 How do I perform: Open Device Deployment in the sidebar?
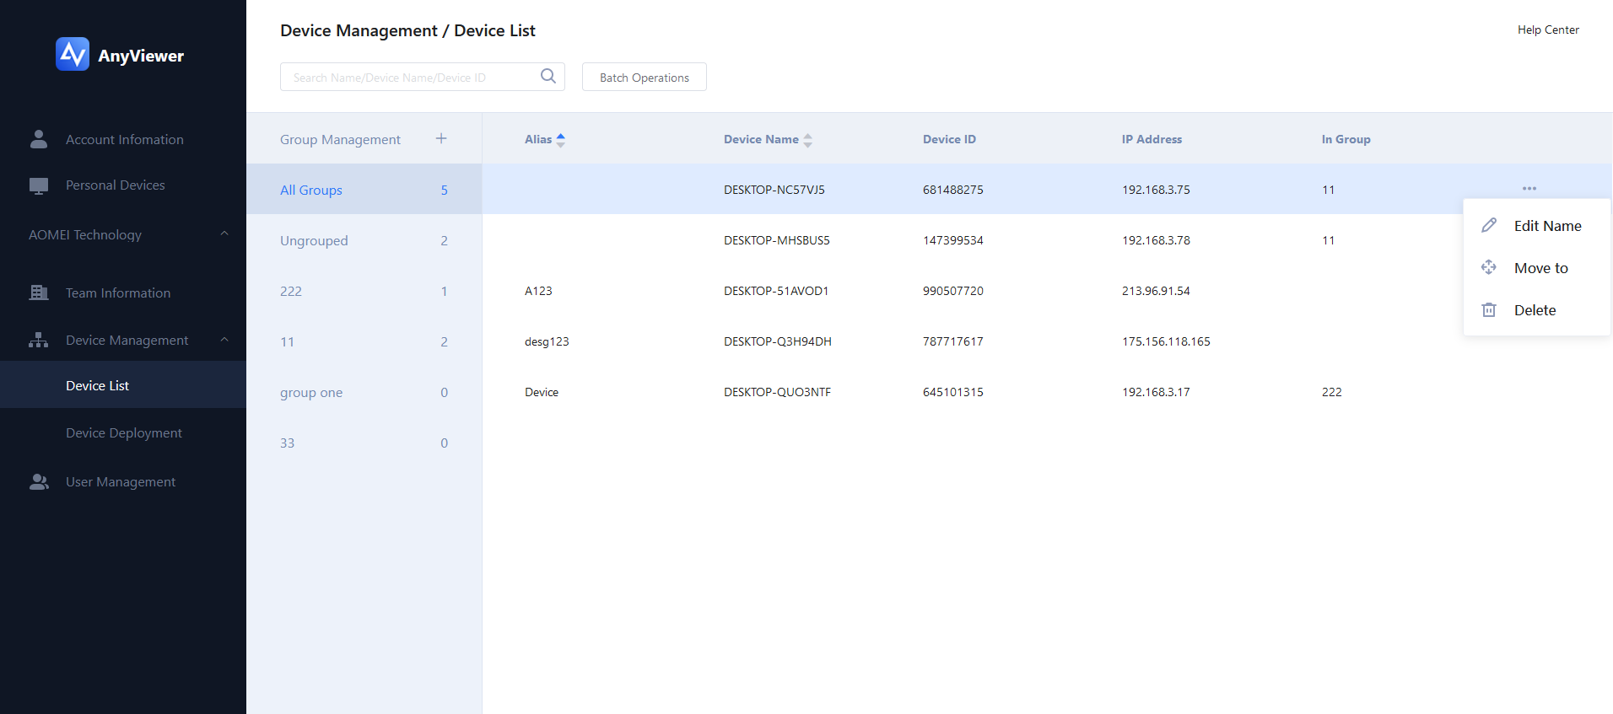(124, 433)
